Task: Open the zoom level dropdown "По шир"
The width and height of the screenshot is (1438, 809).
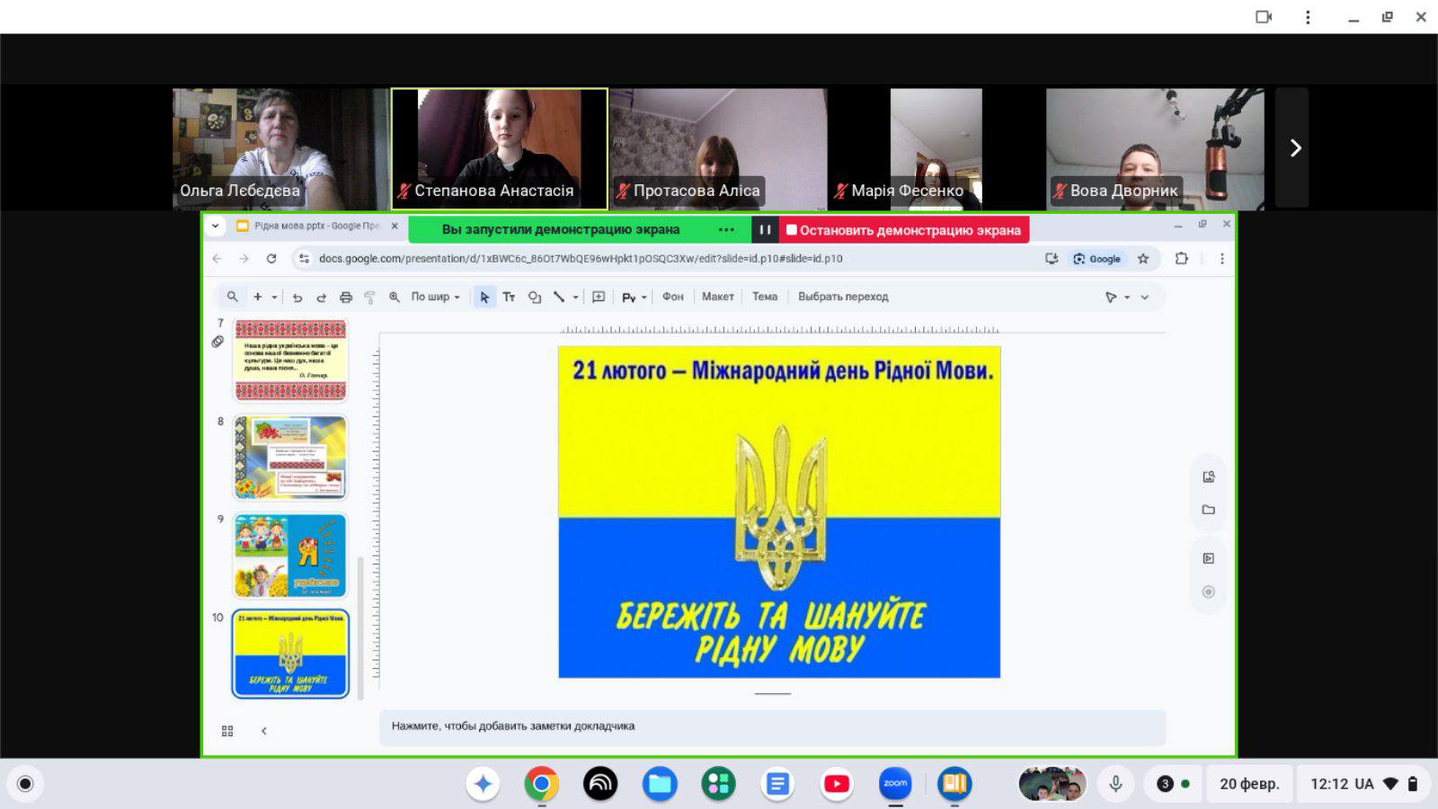Action: tap(436, 297)
